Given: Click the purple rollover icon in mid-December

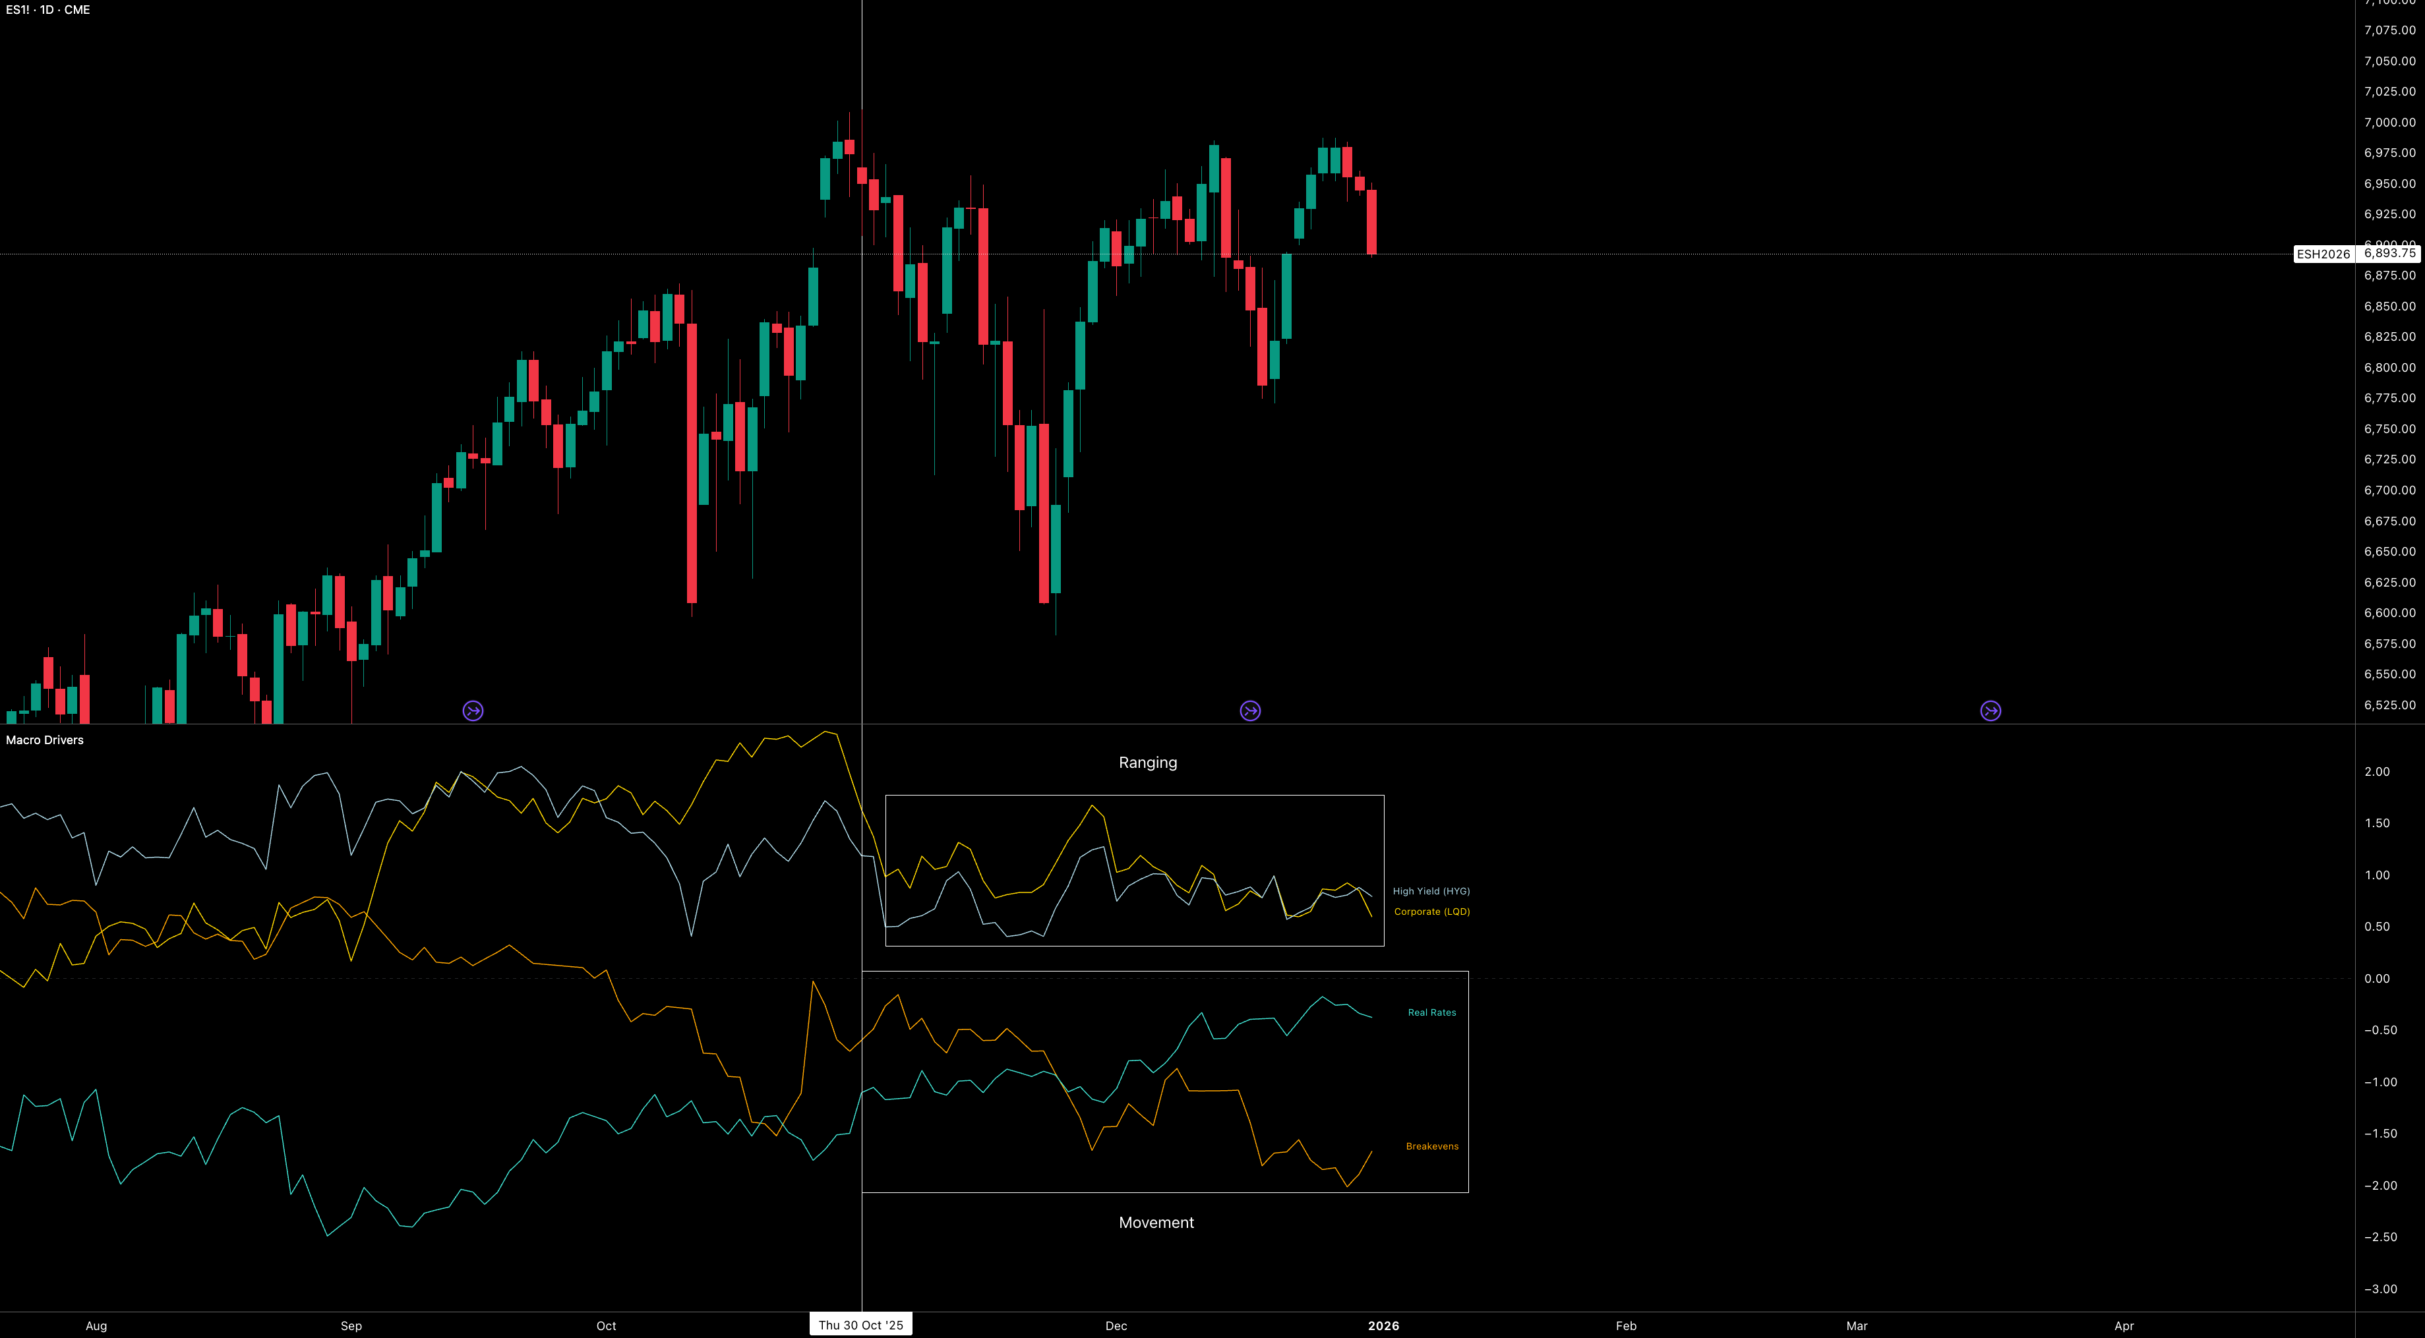Looking at the screenshot, I should [1250, 711].
